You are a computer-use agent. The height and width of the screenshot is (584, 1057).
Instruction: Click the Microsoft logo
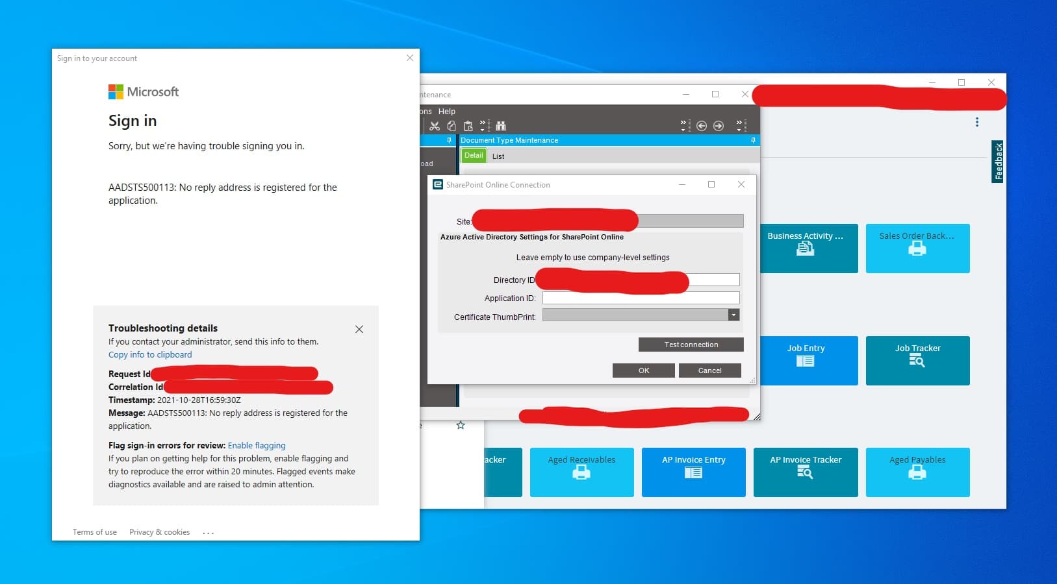tap(144, 91)
